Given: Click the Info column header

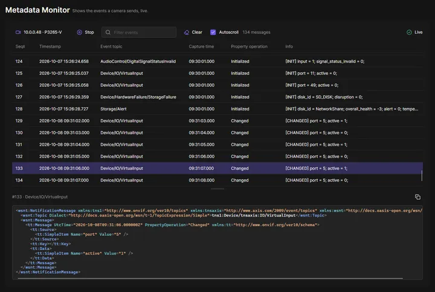Looking at the screenshot, I should click(289, 46).
